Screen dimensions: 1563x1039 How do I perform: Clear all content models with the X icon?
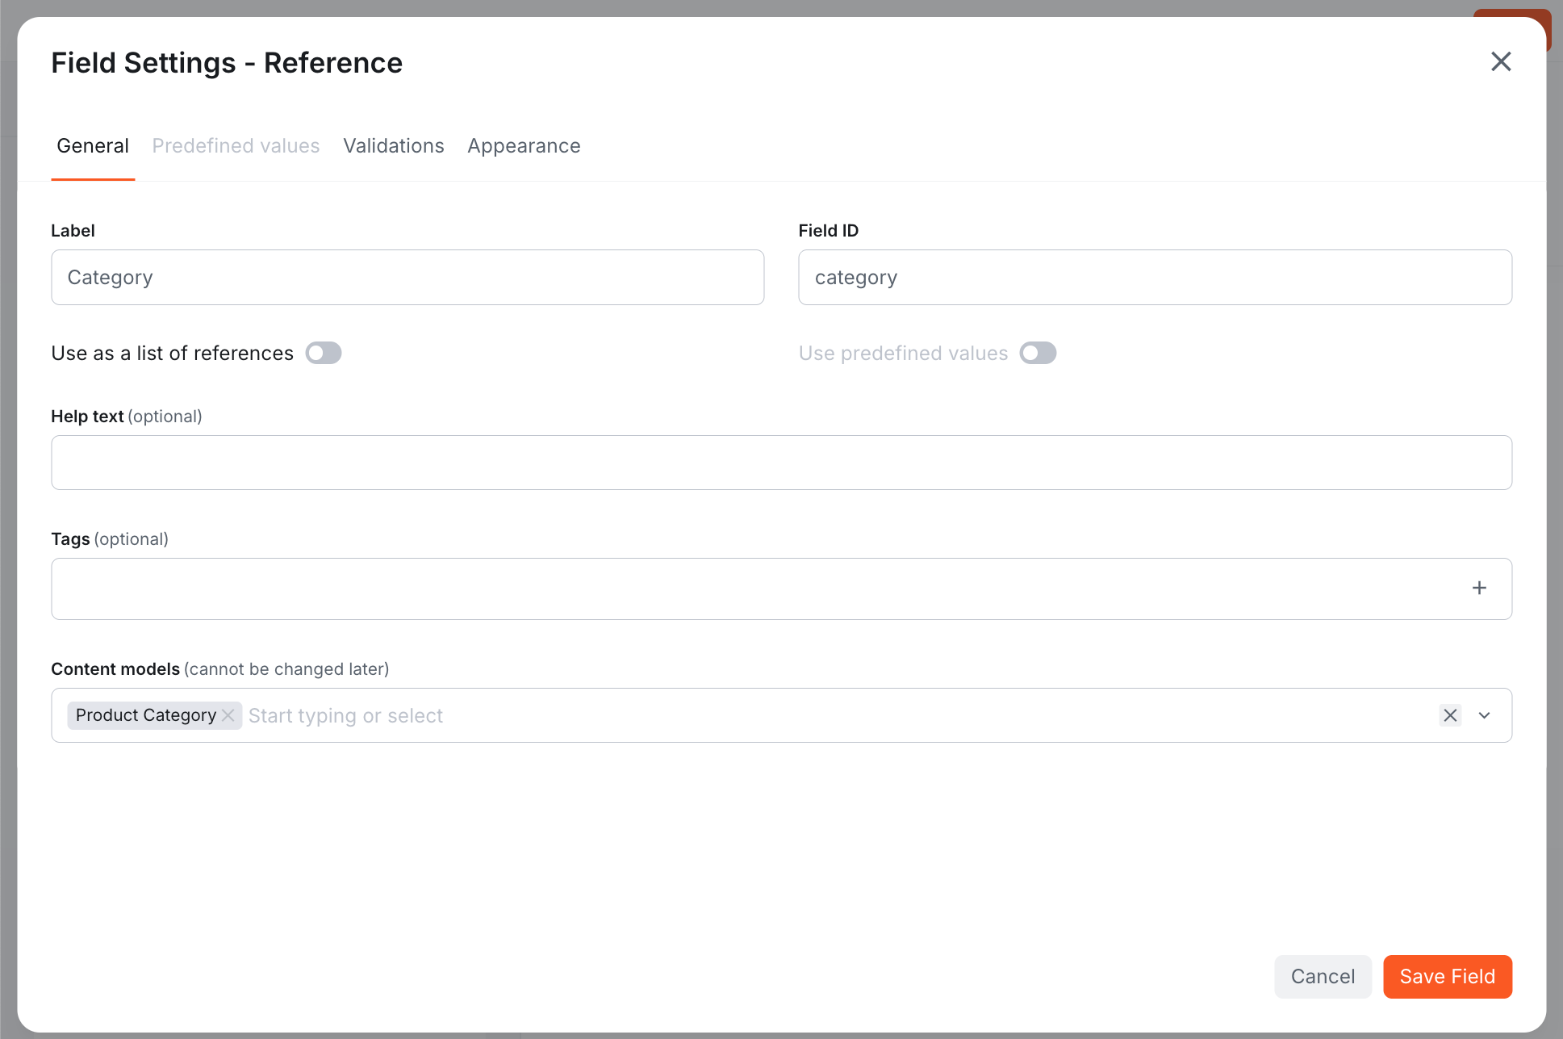click(x=1450, y=715)
